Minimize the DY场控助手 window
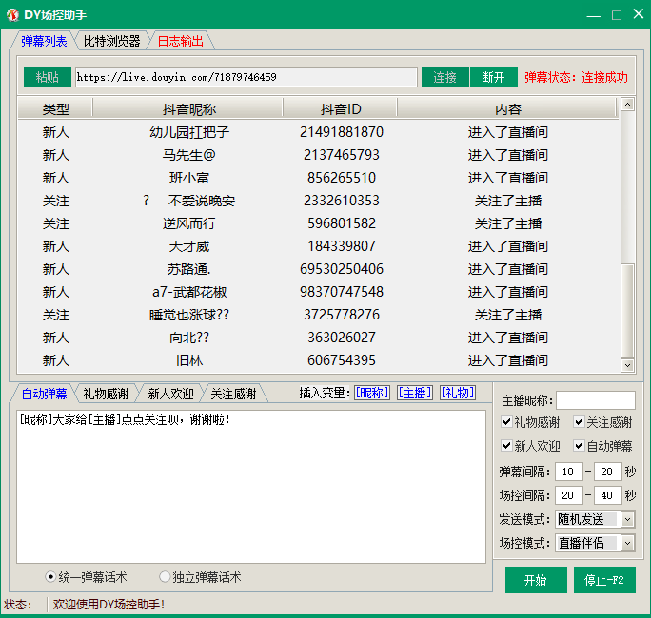Viewport: 651px width, 618px height. [x=593, y=15]
